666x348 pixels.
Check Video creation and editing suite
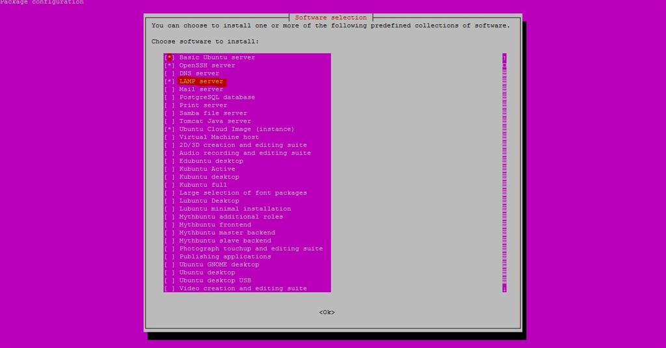(170, 289)
